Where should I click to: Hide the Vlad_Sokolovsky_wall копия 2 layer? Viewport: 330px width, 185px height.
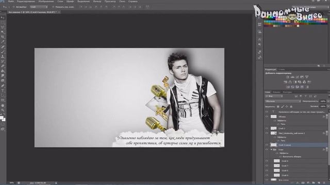(267, 133)
